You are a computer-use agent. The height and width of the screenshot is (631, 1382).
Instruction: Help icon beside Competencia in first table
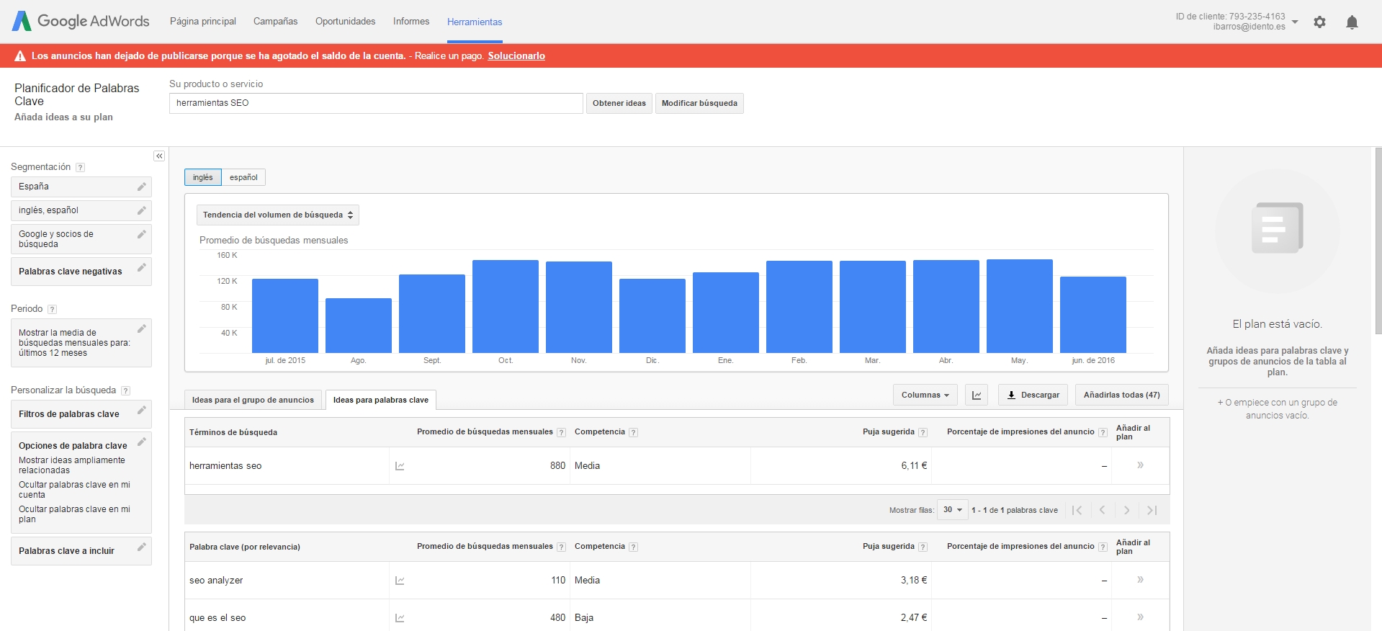(x=633, y=432)
